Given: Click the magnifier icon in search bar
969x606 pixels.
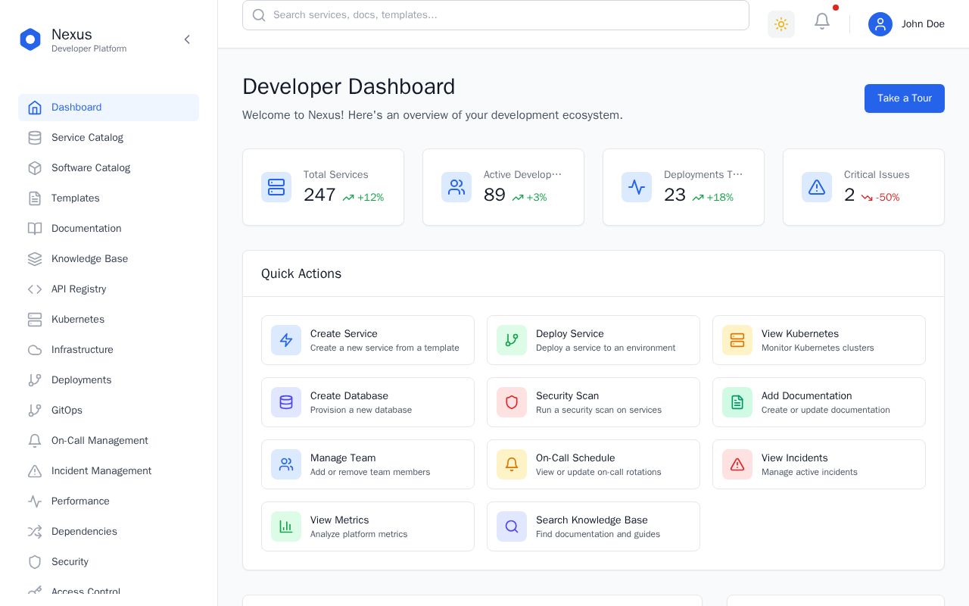Looking at the screenshot, I should [259, 15].
